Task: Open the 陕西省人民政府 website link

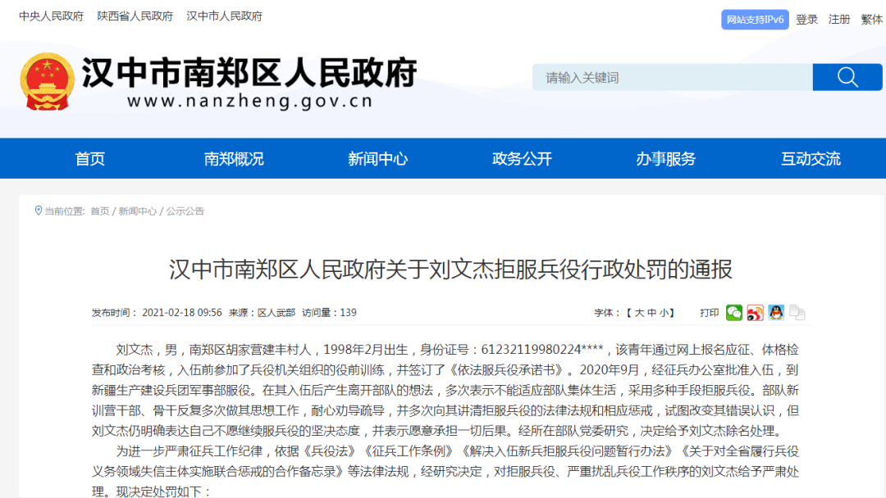Action: [135, 15]
